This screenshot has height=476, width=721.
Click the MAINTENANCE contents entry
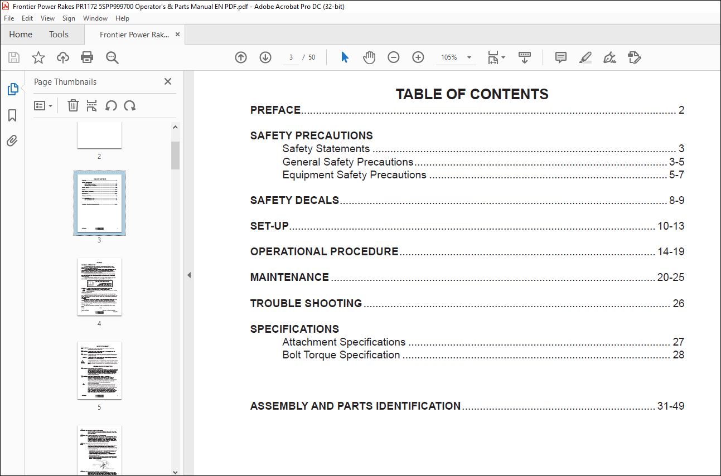point(467,278)
